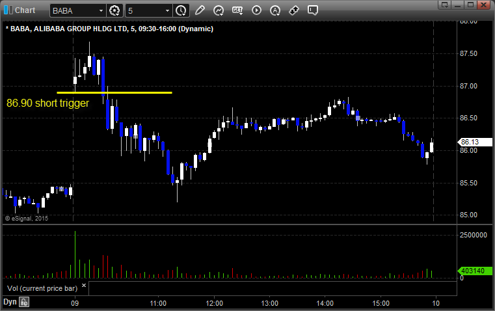Image resolution: width=495 pixels, height=311 pixels.
Task: Toggle the Dyn lock icon
Action: point(24,302)
